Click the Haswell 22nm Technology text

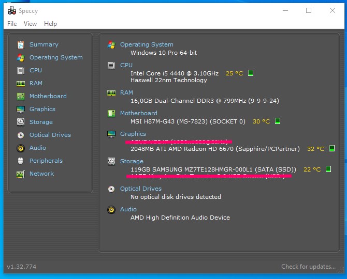pos(169,81)
